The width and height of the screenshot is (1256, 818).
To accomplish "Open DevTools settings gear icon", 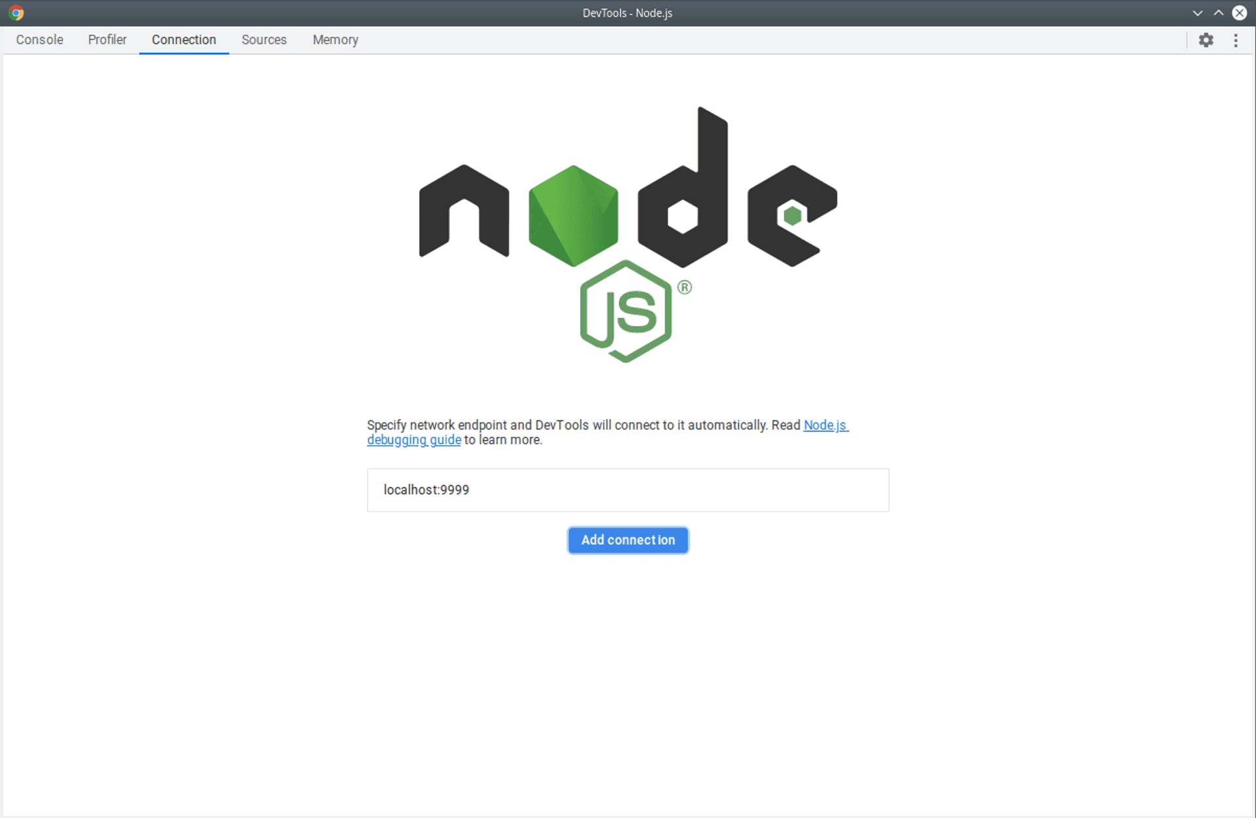I will 1206,40.
